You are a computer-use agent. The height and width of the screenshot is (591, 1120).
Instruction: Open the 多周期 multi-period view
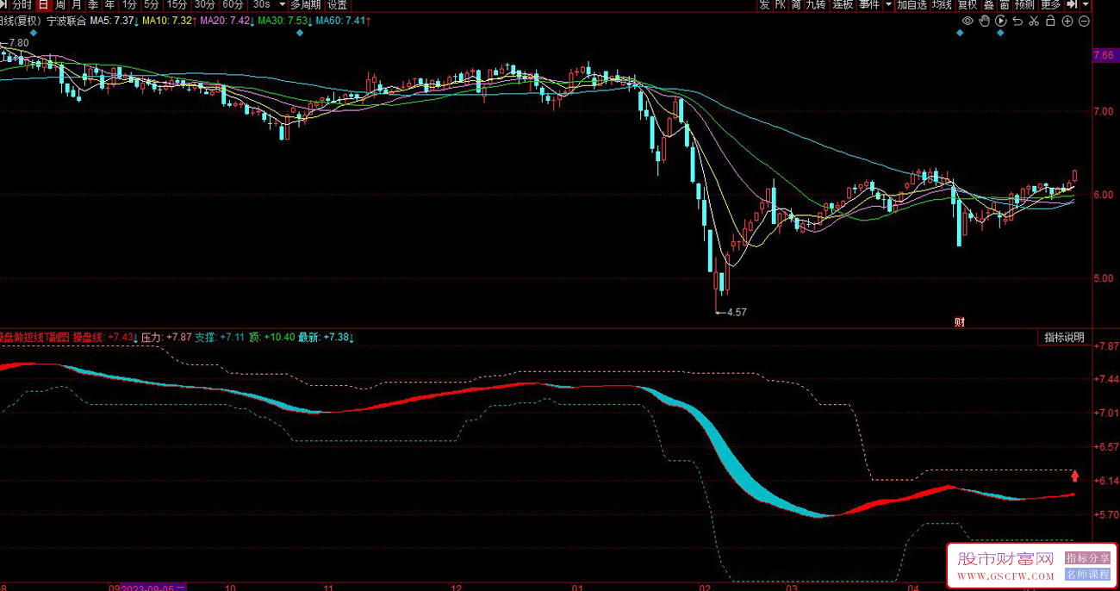pyautogui.click(x=305, y=4)
